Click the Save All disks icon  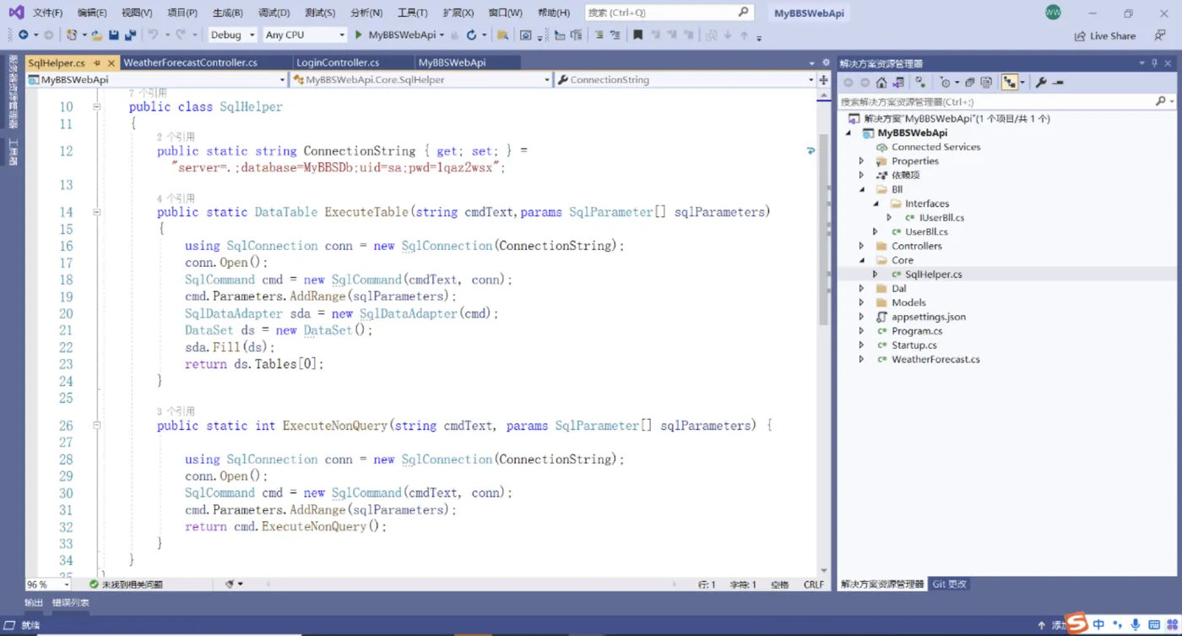[130, 35]
